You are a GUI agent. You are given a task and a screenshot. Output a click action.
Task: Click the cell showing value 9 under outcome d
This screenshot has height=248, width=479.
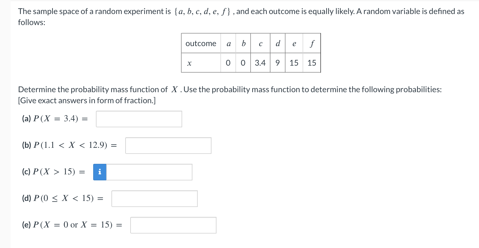click(277, 63)
